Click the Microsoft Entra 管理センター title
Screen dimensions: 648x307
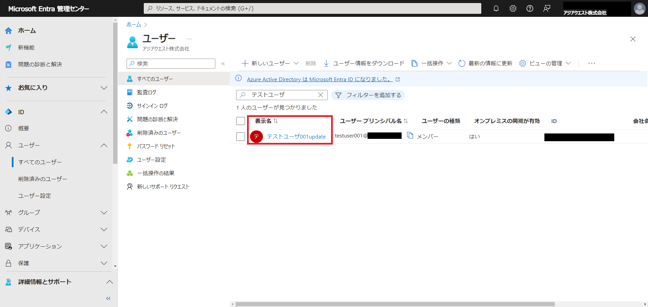(49, 9)
